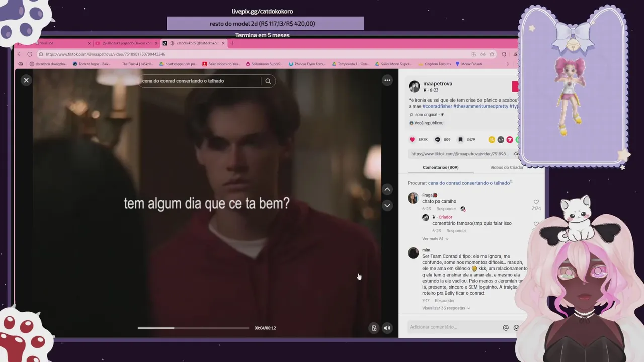Image resolution: width=644 pixels, height=362 pixels.
Task: Open the 'Torrent Jogos - Baix...' bookmark
Action: [x=92, y=64]
